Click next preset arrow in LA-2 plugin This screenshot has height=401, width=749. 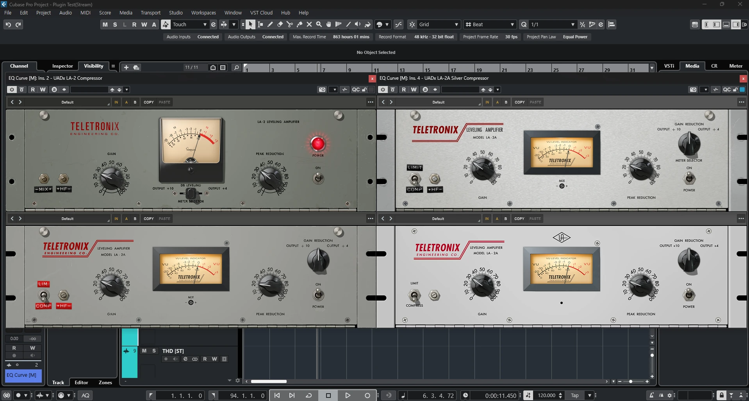20,102
